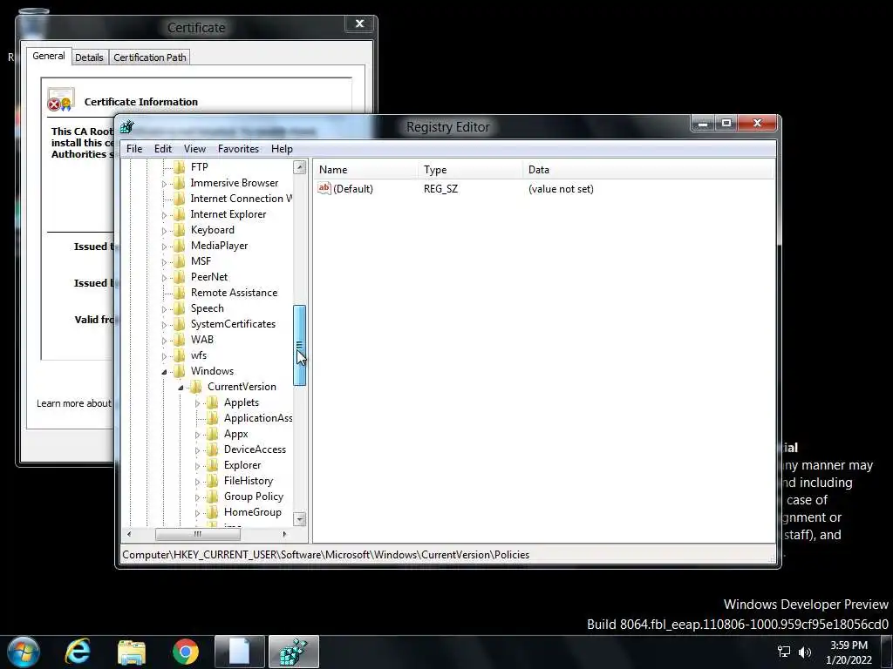The width and height of the screenshot is (893, 669).
Task: Expand the Internet Explorer key
Action: (x=164, y=215)
